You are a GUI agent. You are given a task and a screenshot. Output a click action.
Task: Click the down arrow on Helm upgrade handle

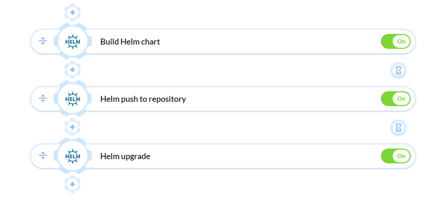click(x=43, y=159)
